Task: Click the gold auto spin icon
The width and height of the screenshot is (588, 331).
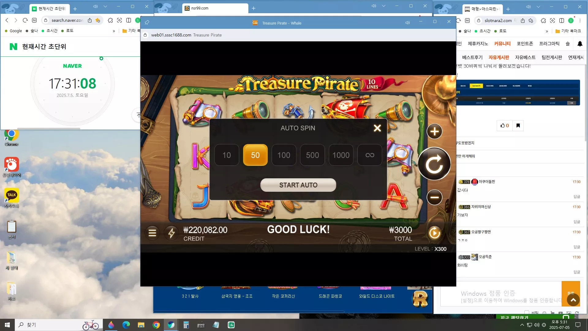Action: coord(435,233)
